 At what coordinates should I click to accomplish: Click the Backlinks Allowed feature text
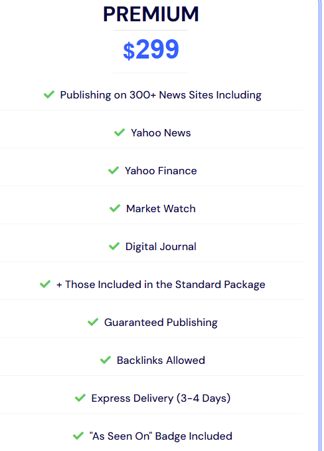[161, 361]
